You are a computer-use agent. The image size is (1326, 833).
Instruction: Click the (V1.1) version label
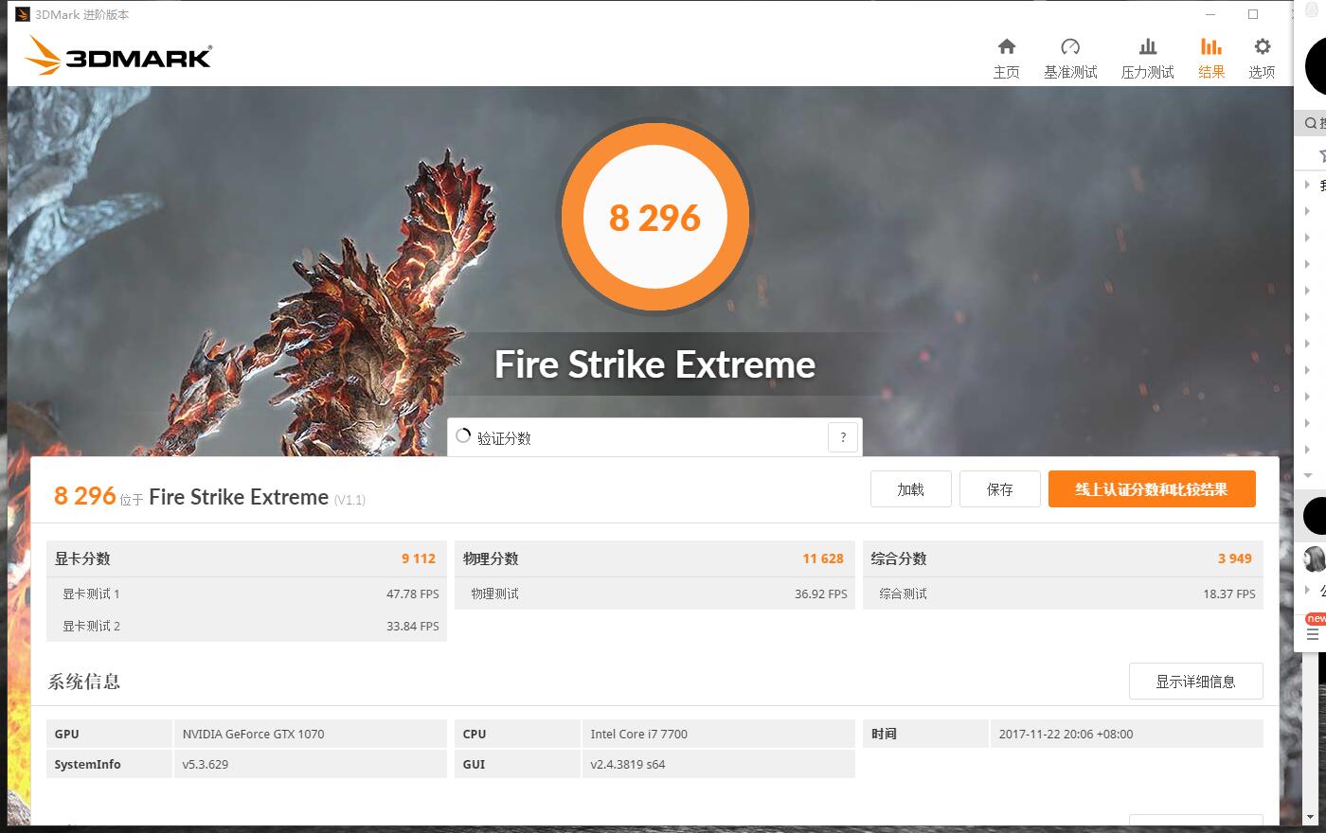349,500
